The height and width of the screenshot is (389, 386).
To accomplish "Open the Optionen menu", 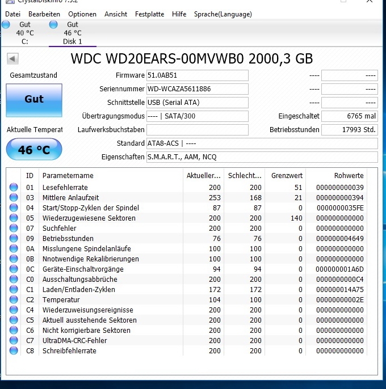I will (x=82, y=14).
